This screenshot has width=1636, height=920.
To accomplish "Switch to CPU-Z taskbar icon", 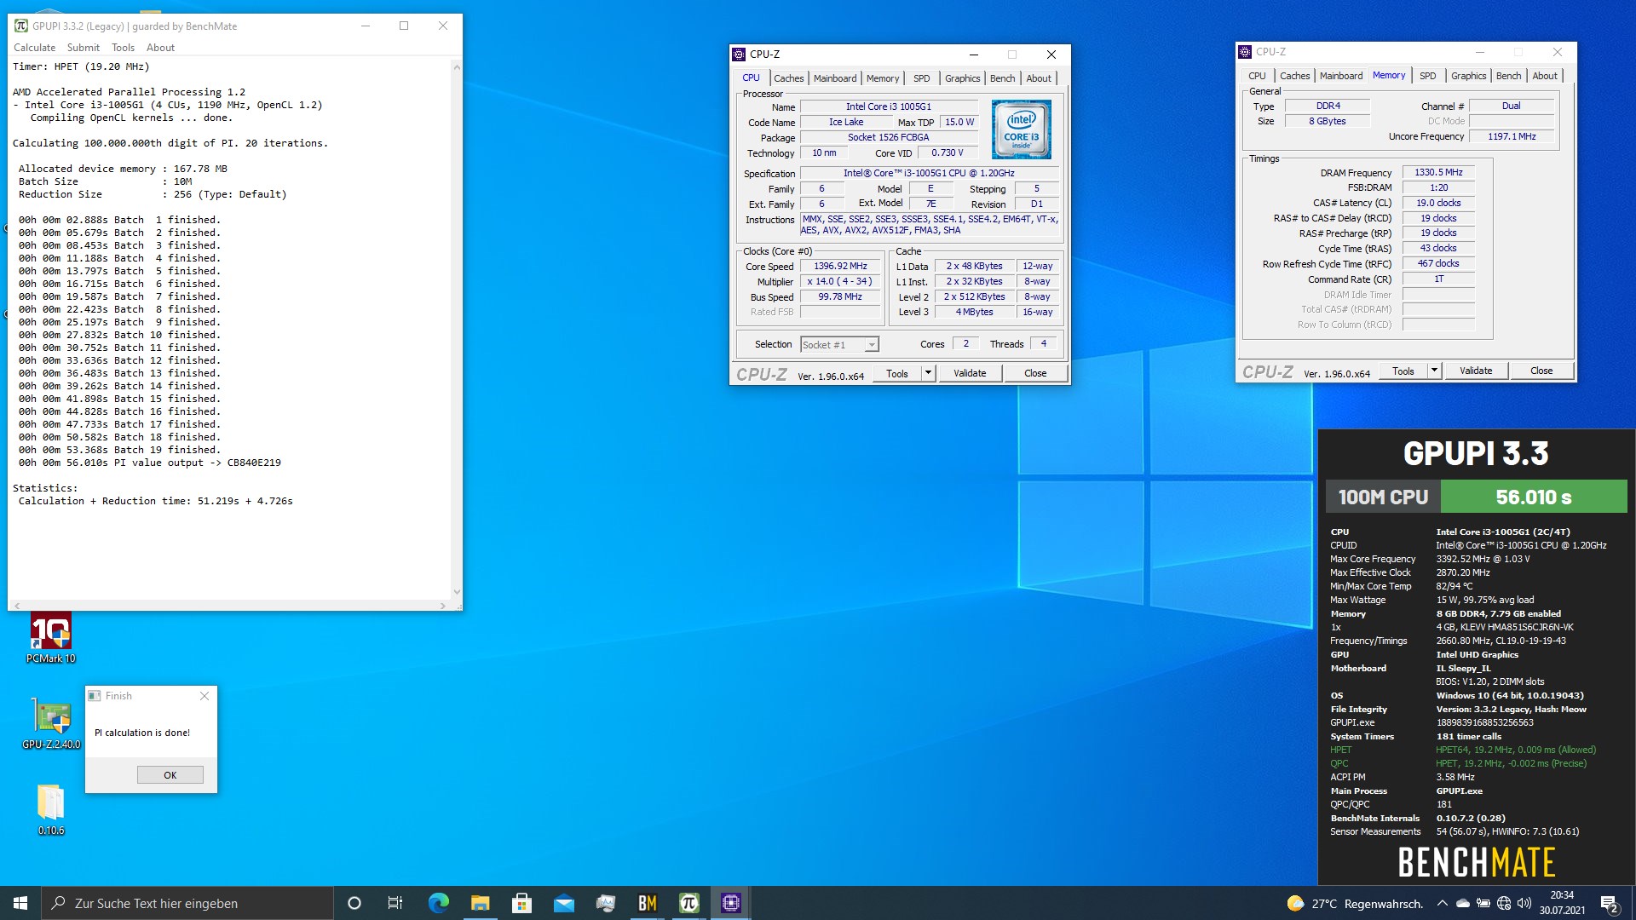I will click(730, 903).
